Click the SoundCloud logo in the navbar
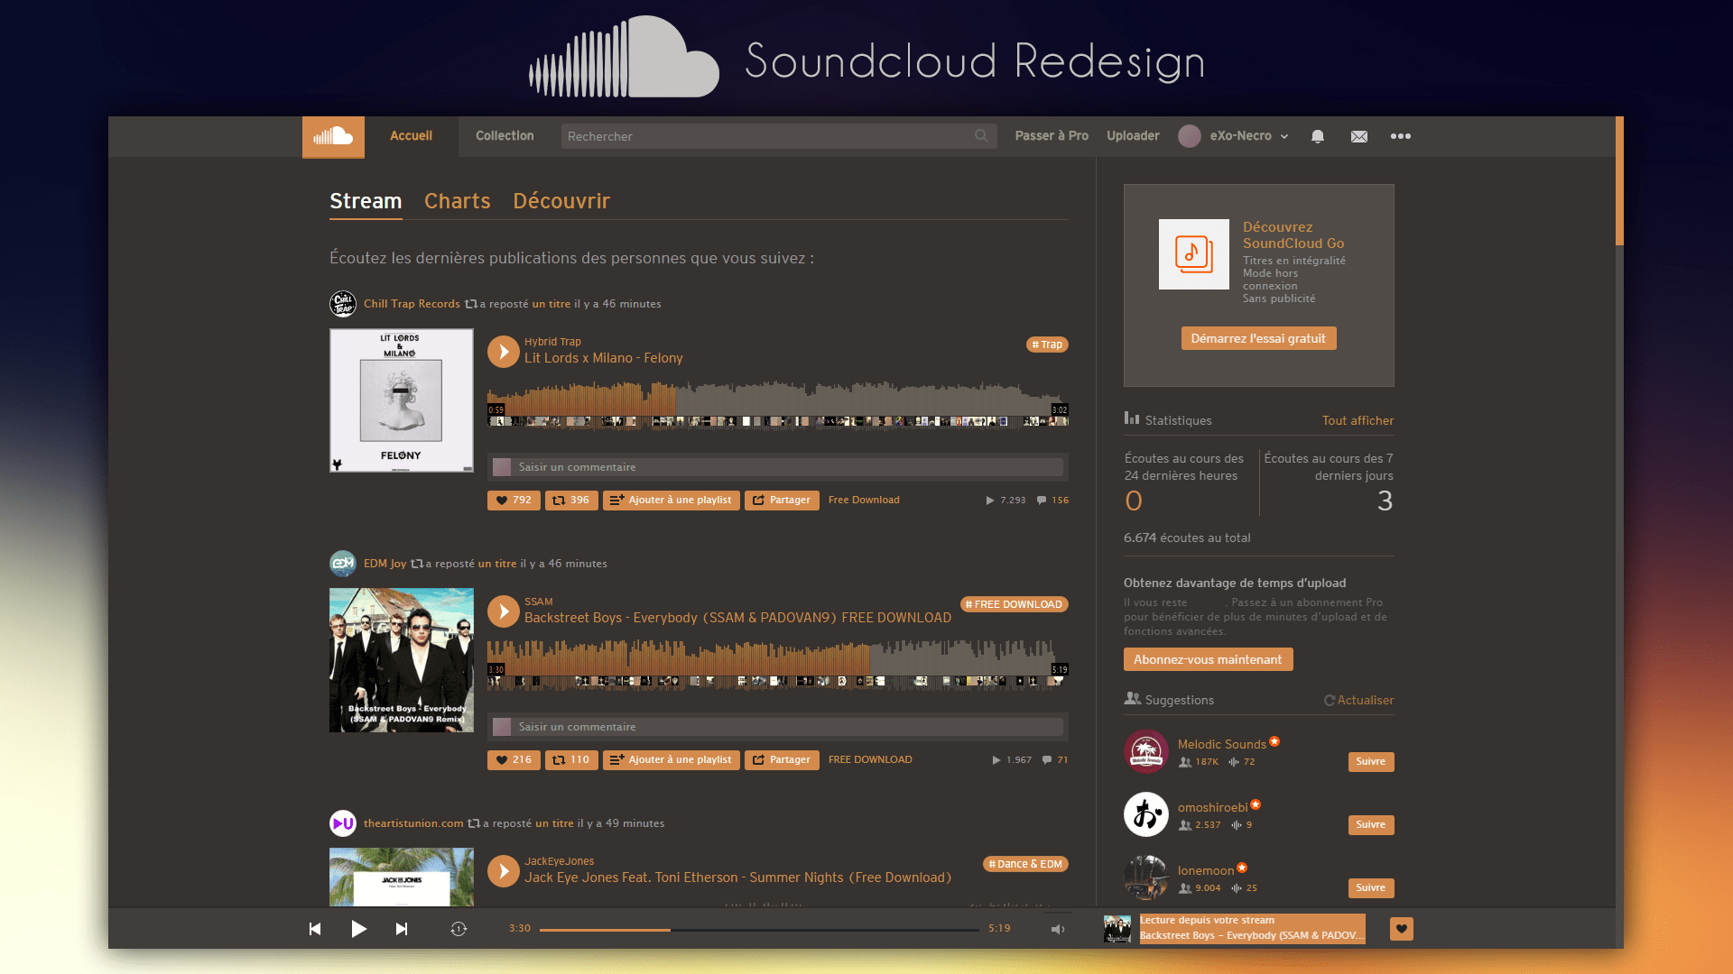This screenshot has height=974, width=1733. click(x=333, y=136)
